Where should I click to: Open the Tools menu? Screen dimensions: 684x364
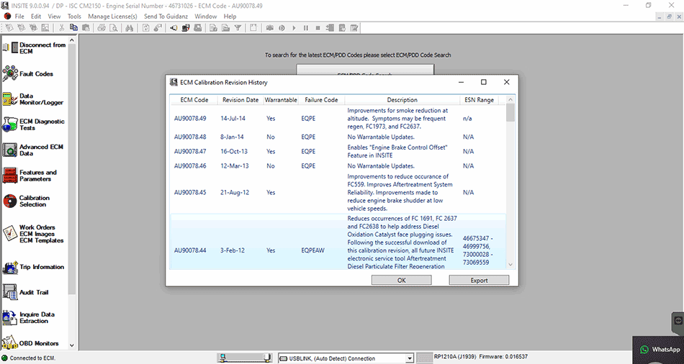[74, 16]
